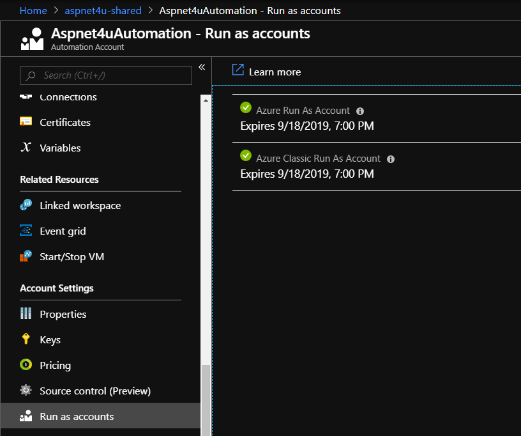The width and height of the screenshot is (521, 436).
Task: Click the search magnifier icon
Action: pos(31,76)
